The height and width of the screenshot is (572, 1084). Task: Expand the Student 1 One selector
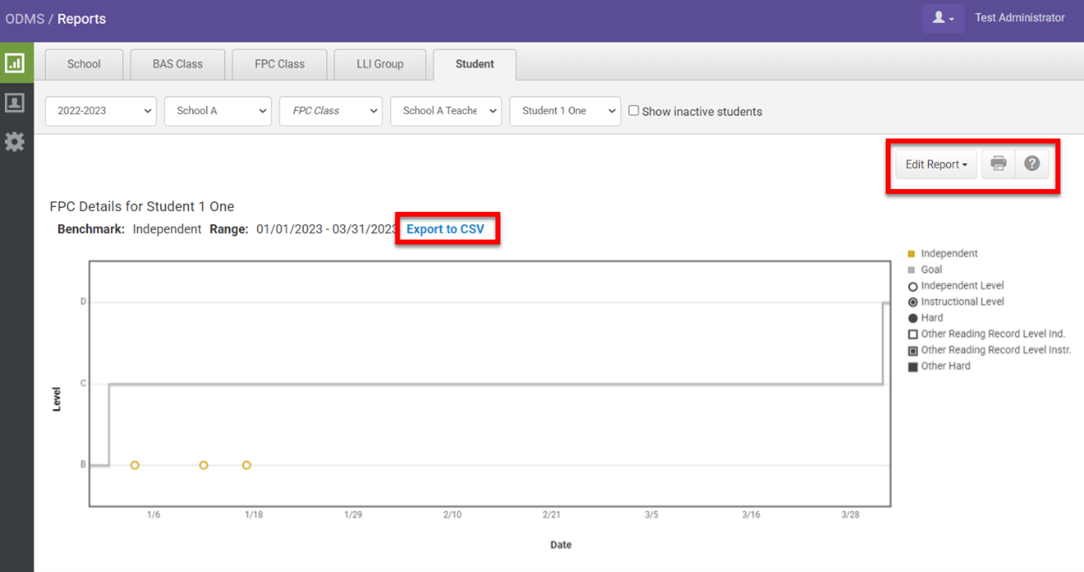click(564, 111)
